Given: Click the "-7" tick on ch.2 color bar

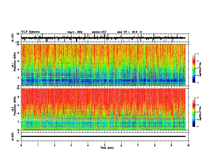Looking at the screenshot, I should tap(198, 127).
